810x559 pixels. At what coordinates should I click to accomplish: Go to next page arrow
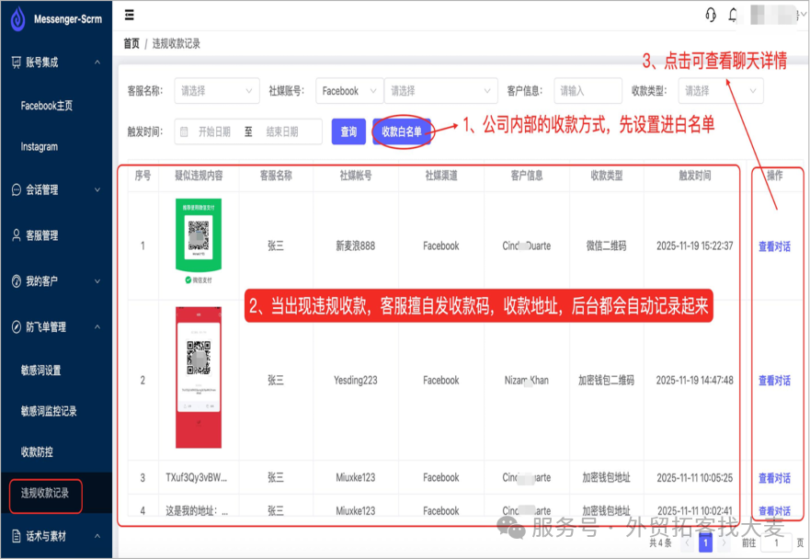724,542
